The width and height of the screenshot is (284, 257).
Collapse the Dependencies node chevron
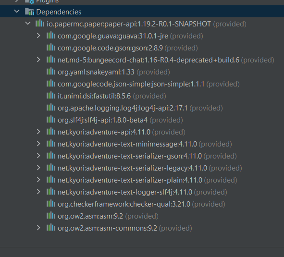(17, 12)
